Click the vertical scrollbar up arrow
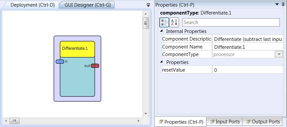The height and width of the screenshot is (127, 287). 146,14
